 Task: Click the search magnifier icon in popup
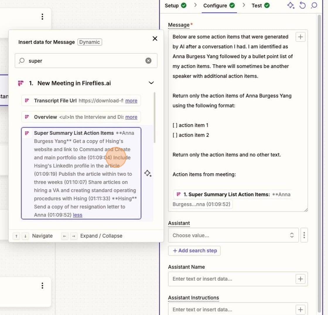point(22,61)
